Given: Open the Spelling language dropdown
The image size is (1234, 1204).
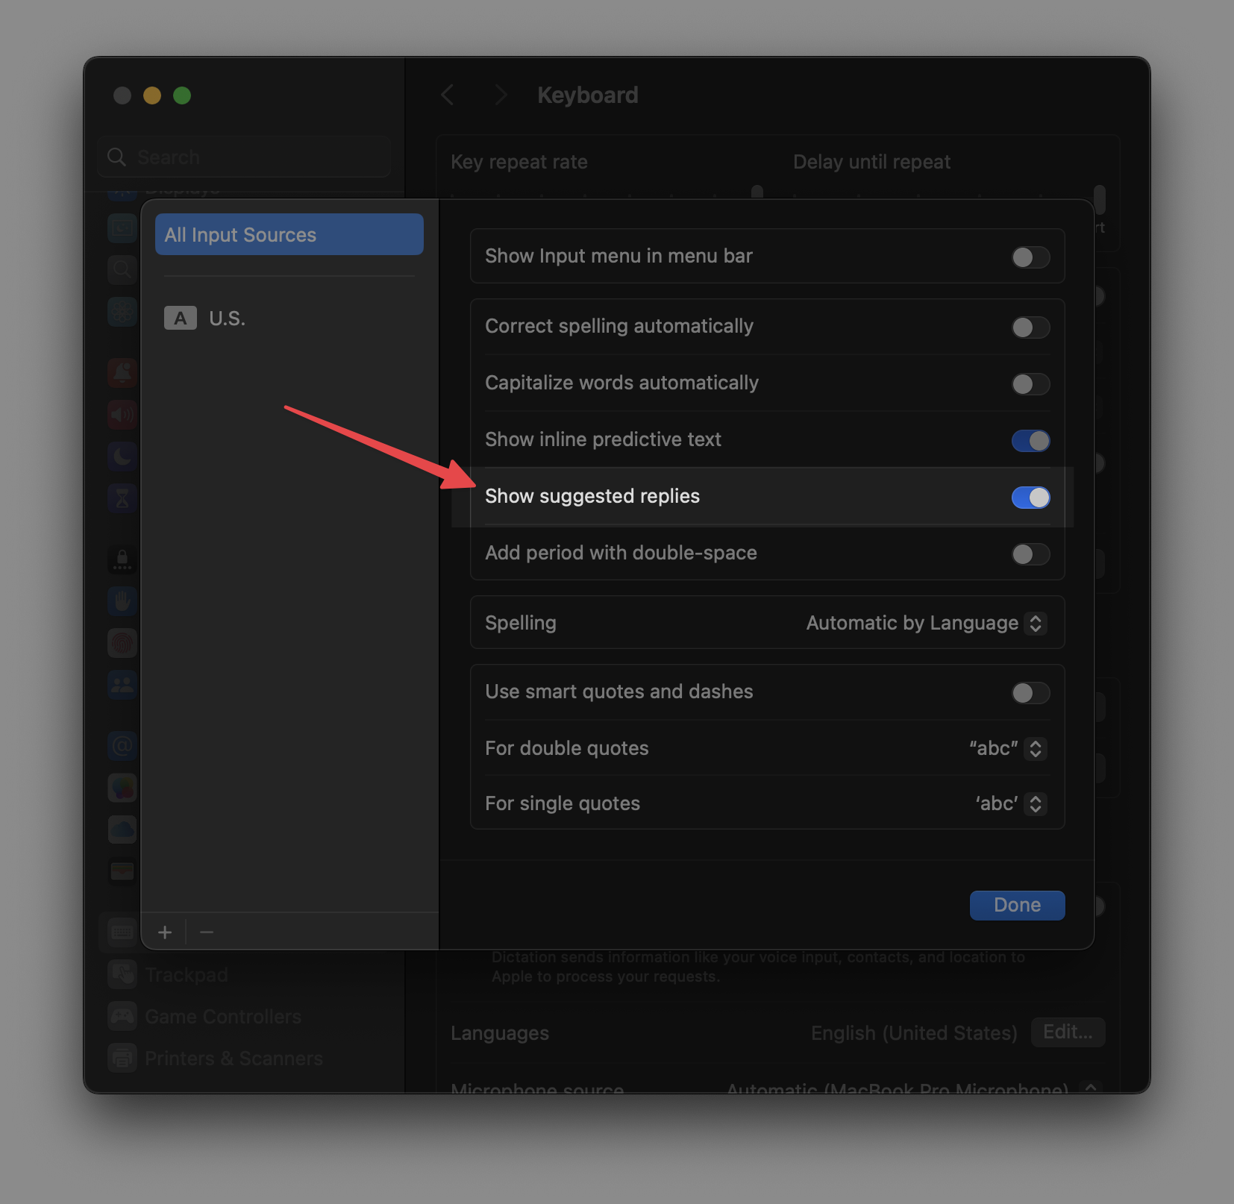Looking at the screenshot, I should coord(926,623).
